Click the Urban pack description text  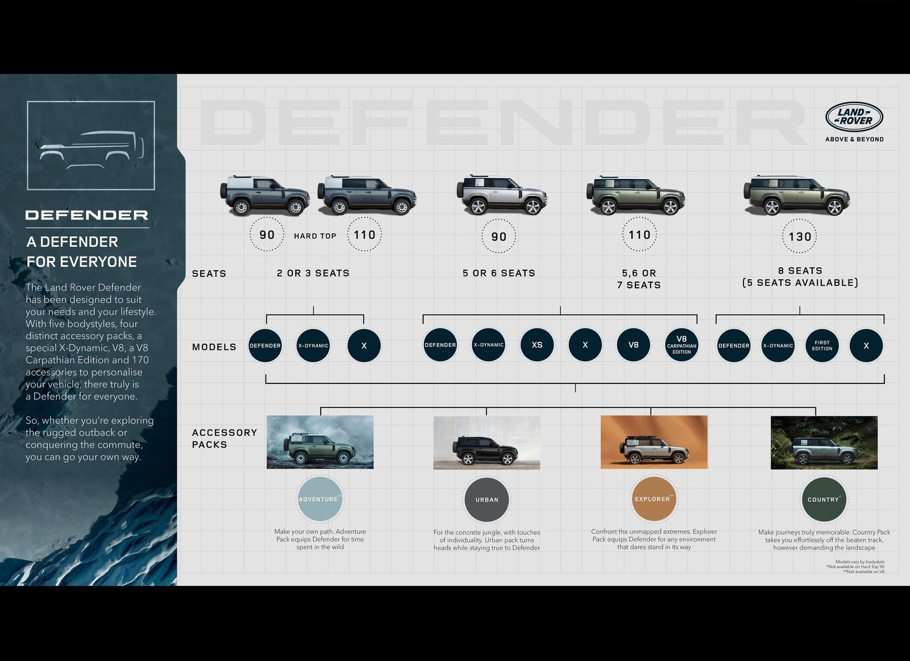487,540
